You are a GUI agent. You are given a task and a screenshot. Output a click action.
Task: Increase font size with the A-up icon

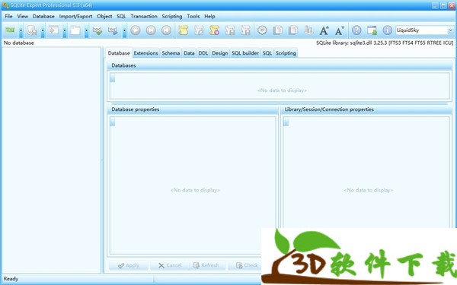(x=324, y=30)
